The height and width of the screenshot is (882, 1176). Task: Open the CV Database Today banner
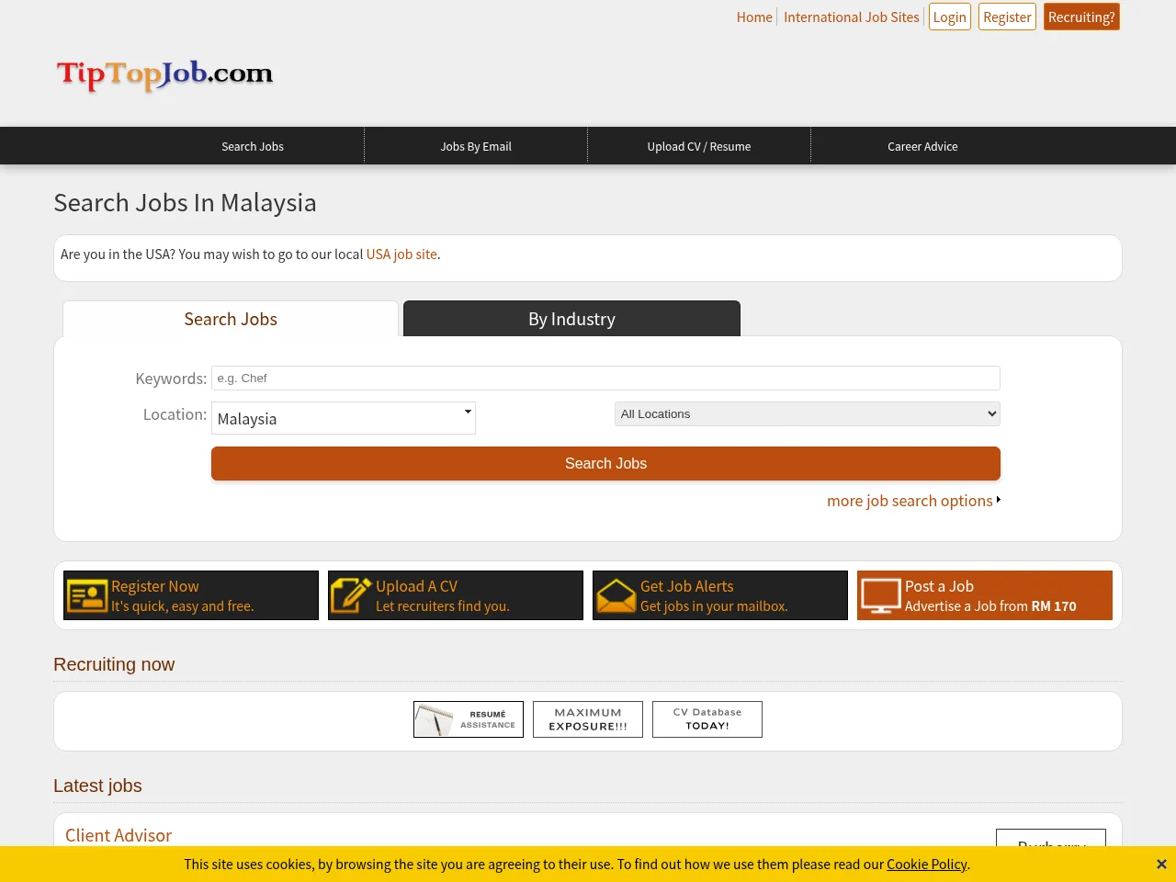[x=707, y=719]
